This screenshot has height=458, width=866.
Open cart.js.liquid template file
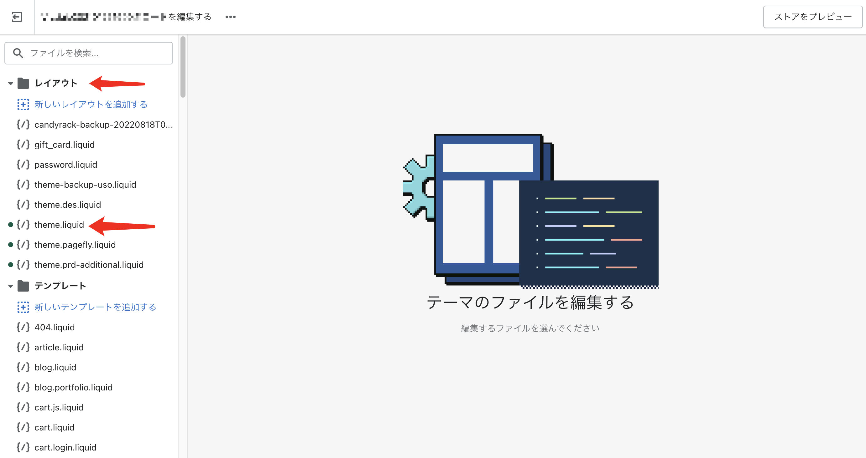click(x=59, y=407)
